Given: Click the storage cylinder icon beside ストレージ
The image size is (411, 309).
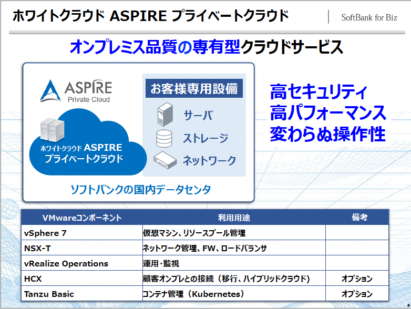Looking at the screenshot, I should [164, 139].
